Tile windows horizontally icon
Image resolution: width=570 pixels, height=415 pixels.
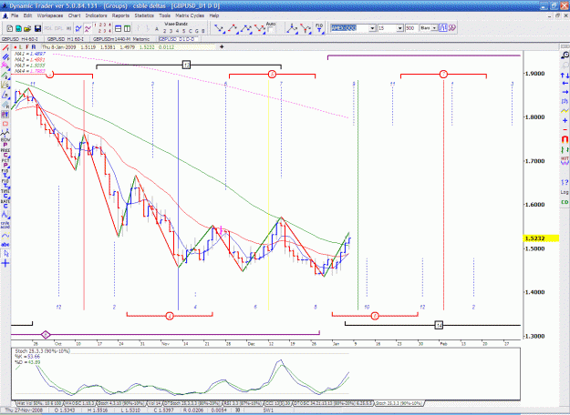pos(119,28)
